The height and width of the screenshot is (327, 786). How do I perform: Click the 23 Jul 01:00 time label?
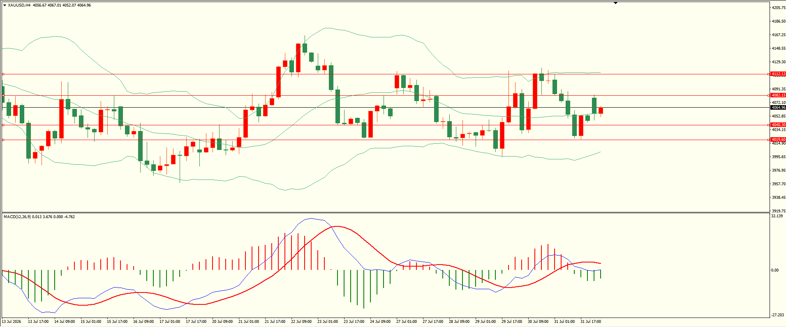[x=328, y=322]
